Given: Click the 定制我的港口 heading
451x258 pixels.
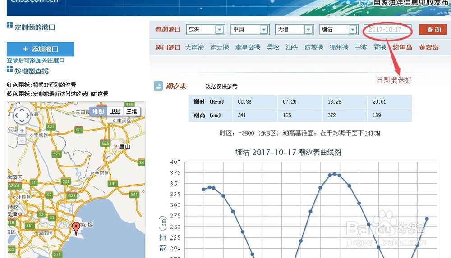Looking at the screenshot, I should tap(35, 27).
